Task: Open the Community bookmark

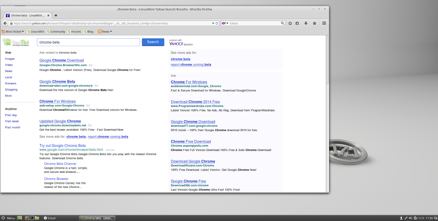Action: (56, 31)
